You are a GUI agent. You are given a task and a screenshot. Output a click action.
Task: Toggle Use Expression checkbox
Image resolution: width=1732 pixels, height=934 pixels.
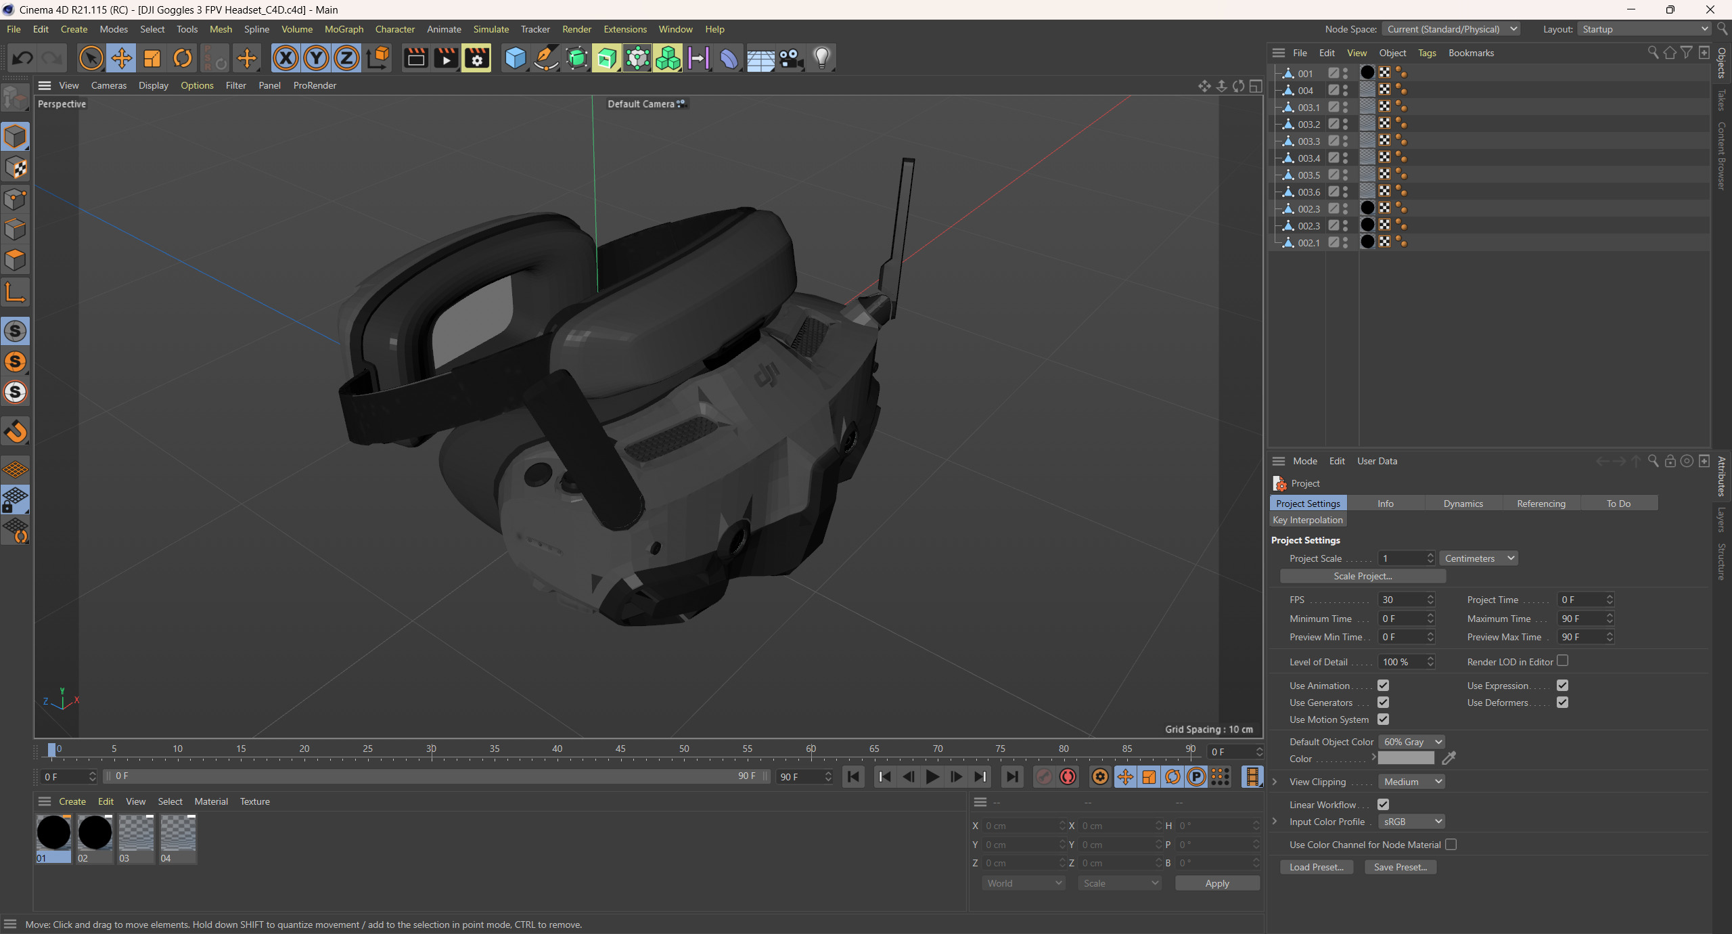1562,686
